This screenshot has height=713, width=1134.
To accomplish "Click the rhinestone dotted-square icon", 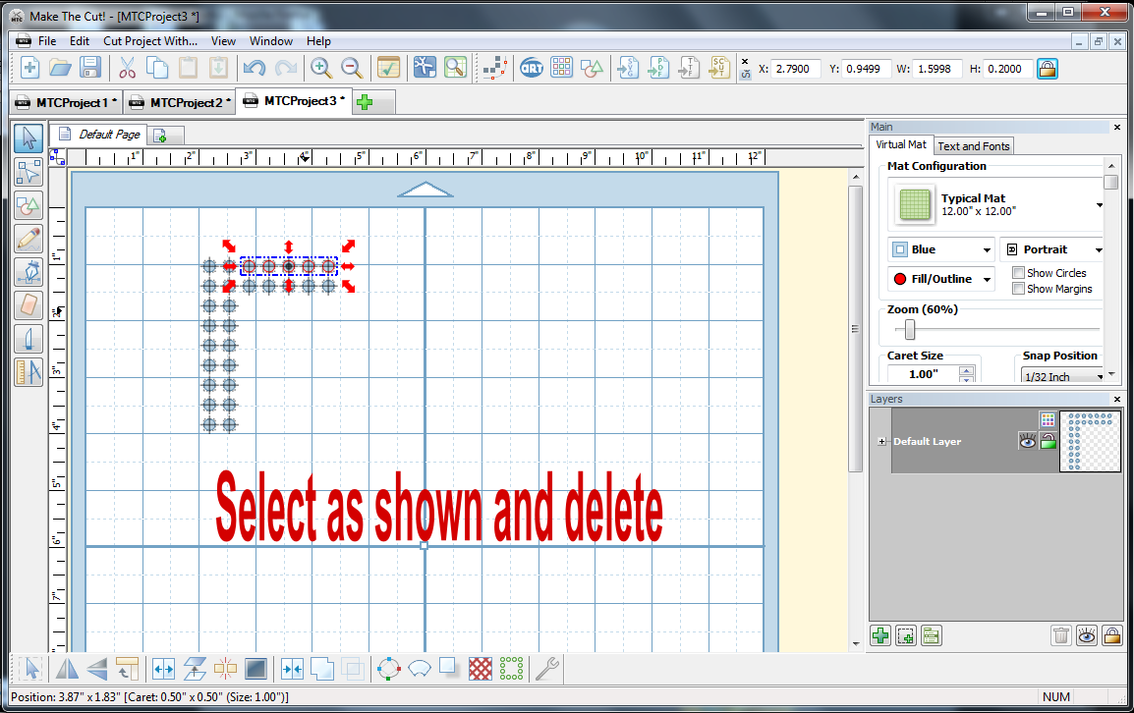I will click(511, 669).
